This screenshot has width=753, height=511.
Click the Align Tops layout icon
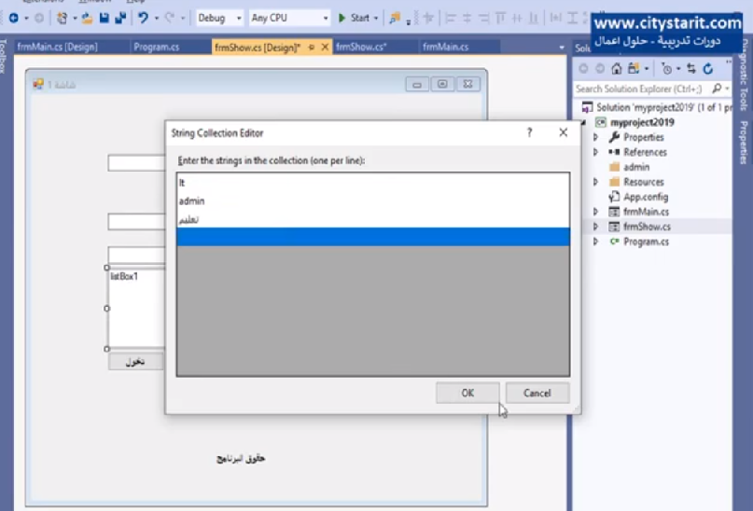[x=500, y=19]
